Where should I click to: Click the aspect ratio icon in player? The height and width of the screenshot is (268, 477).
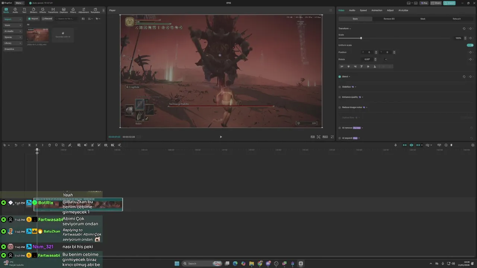click(325, 137)
